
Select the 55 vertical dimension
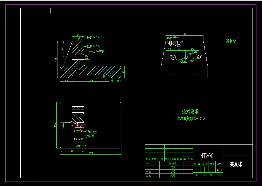click(62, 49)
